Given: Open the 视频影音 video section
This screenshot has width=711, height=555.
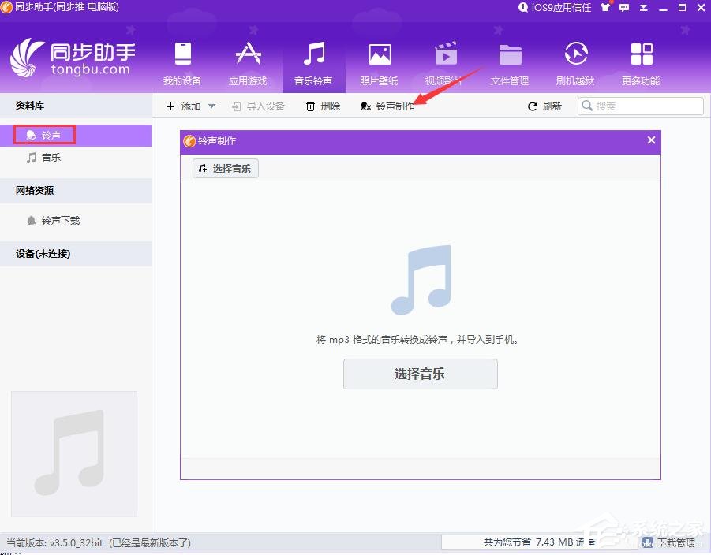Looking at the screenshot, I should click(x=445, y=63).
